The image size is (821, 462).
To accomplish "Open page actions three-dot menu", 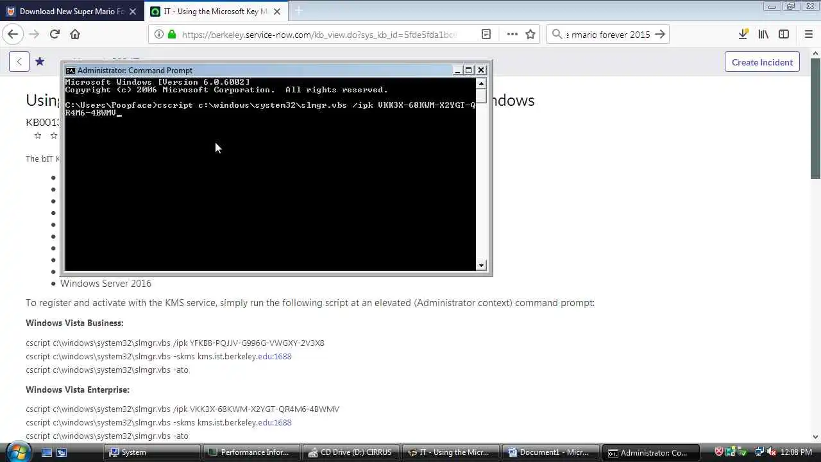I will (x=512, y=35).
